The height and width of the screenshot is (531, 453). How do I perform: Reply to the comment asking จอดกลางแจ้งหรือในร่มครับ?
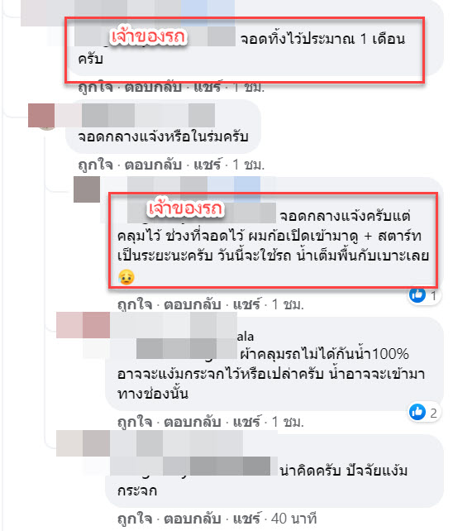click(153, 165)
